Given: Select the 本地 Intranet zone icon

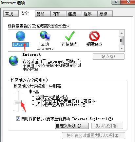Looking at the screenshot, I should click(x=45, y=35).
